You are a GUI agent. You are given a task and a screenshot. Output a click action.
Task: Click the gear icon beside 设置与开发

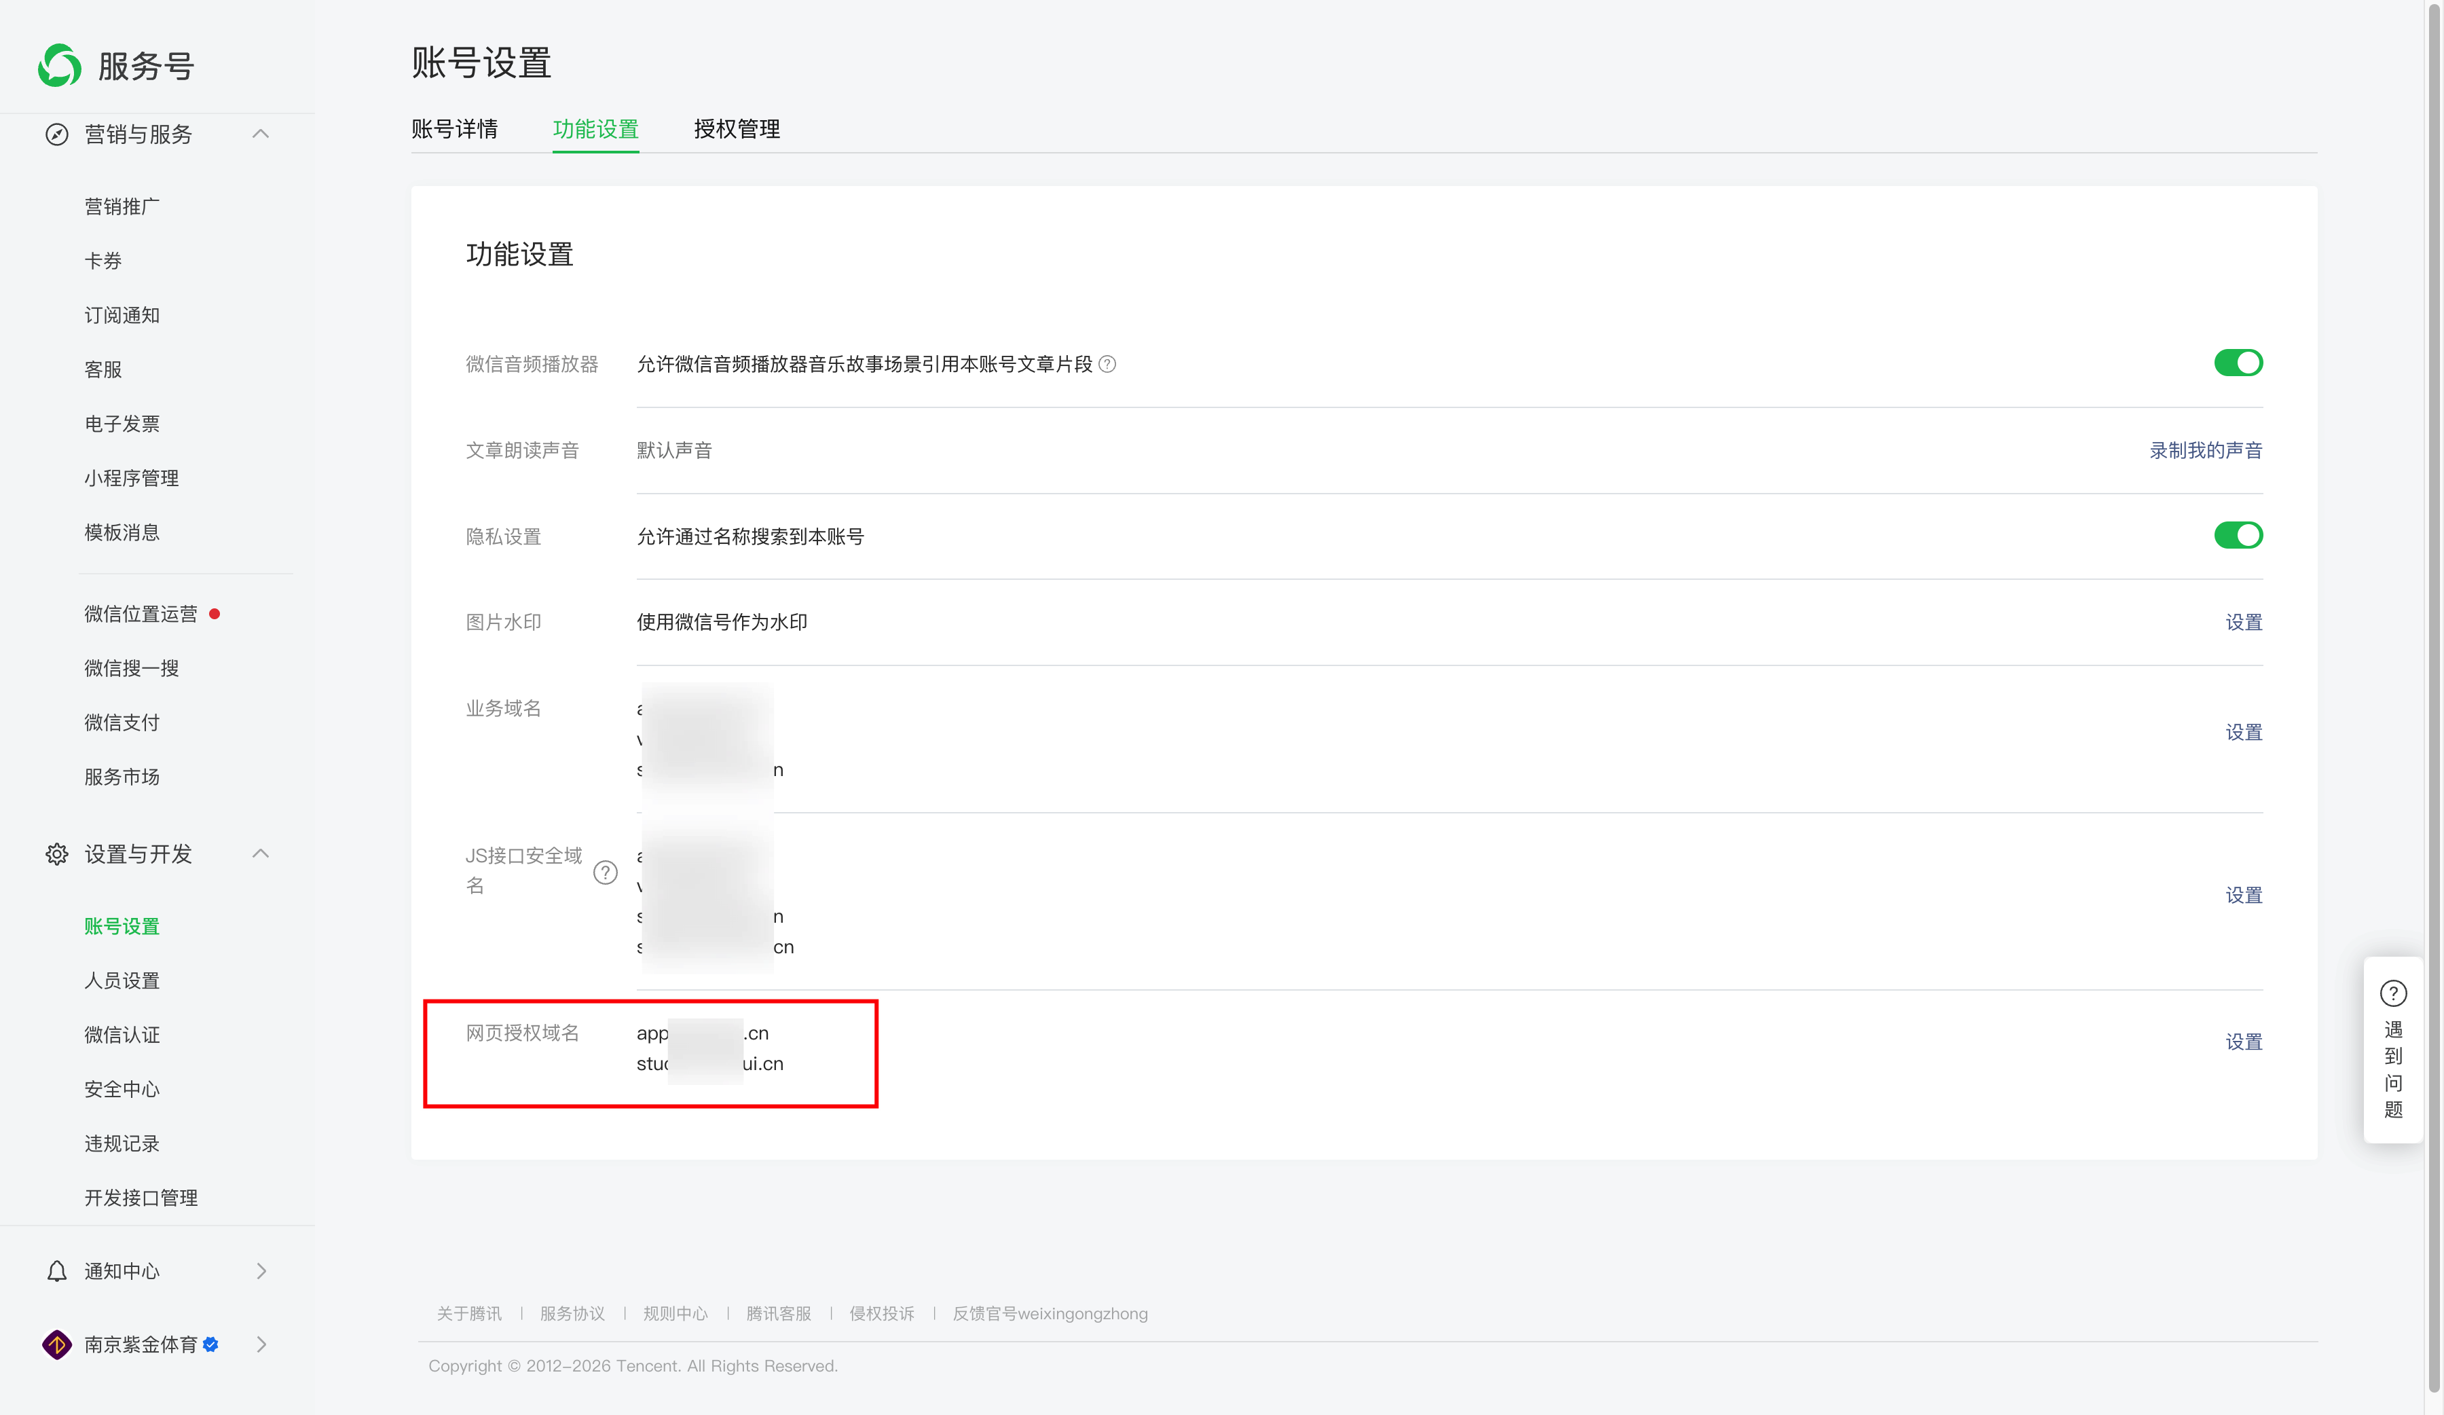pos(57,853)
